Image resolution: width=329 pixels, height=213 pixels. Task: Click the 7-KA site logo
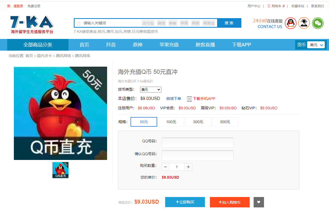32,25
